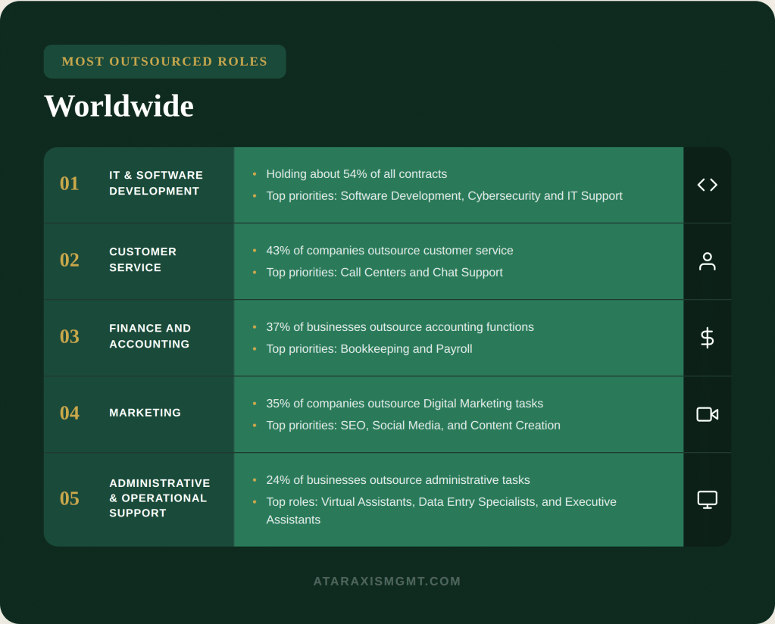Click the 54% of all contracts bullet
Screen dimensions: 775x624
point(356,174)
